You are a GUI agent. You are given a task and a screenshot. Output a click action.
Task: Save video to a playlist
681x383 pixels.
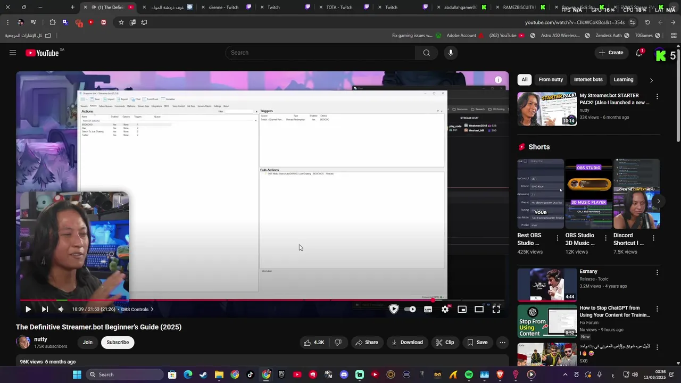tap(477, 342)
